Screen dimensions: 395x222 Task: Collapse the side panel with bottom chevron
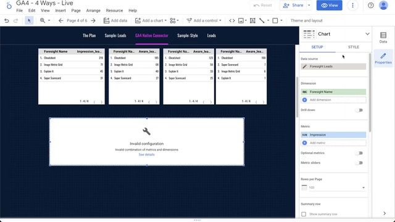385,213
